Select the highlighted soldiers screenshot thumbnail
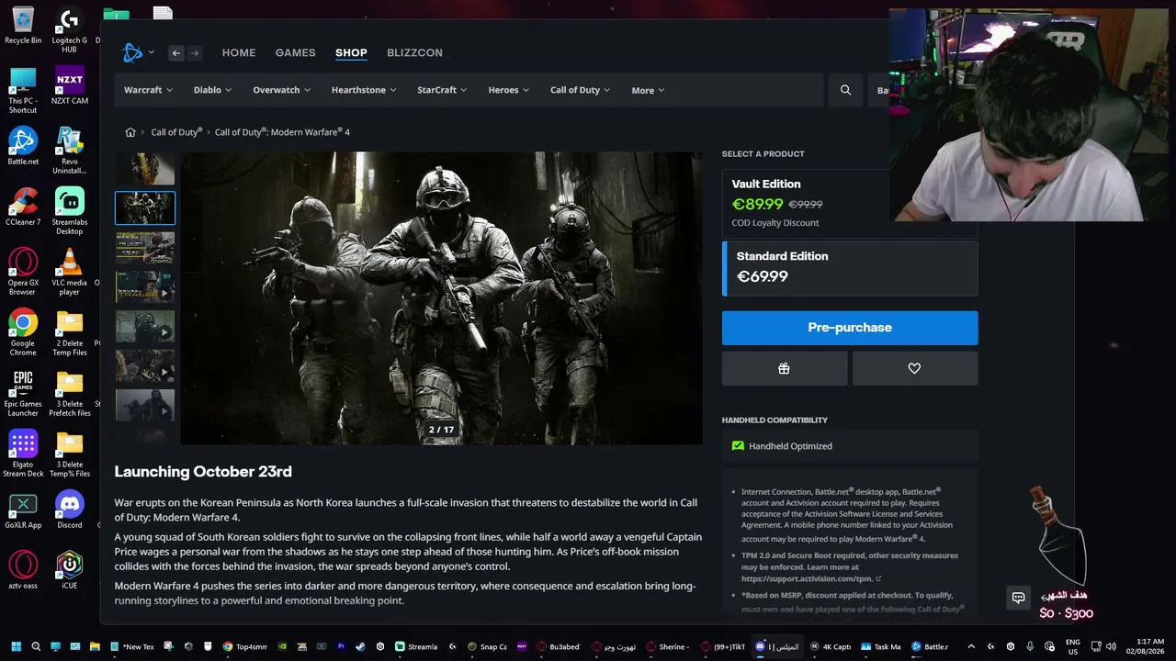The width and height of the screenshot is (1176, 661). [145, 208]
